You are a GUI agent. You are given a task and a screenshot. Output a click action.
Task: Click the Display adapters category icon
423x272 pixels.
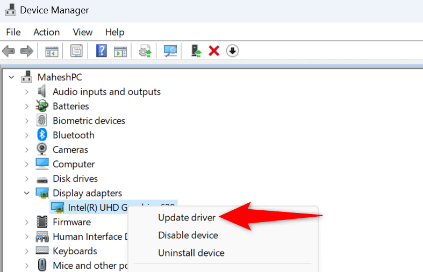(x=42, y=193)
